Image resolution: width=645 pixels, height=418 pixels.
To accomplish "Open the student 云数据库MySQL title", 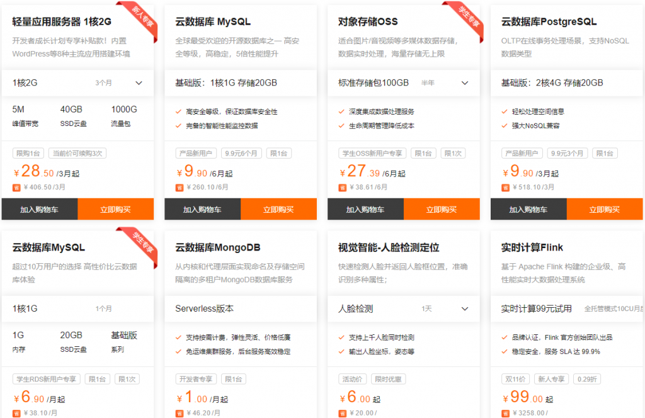I will pyautogui.click(x=49, y=247).
